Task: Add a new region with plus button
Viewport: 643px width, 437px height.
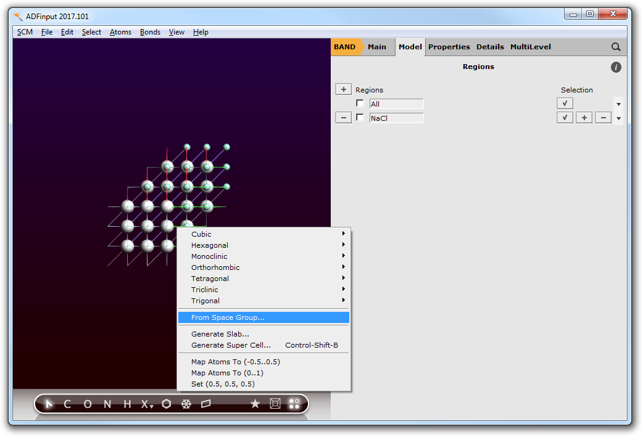Action: pyautogui.click(x=344, y=89)
